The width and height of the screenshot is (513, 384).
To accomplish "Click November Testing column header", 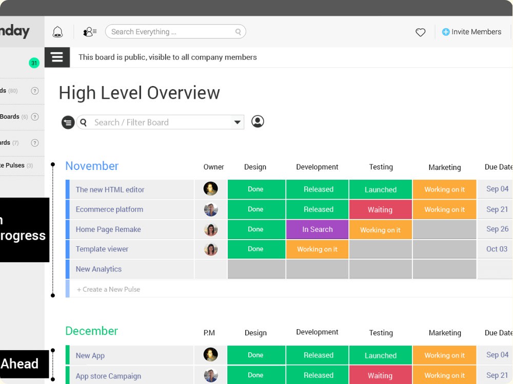I will 381,167.
